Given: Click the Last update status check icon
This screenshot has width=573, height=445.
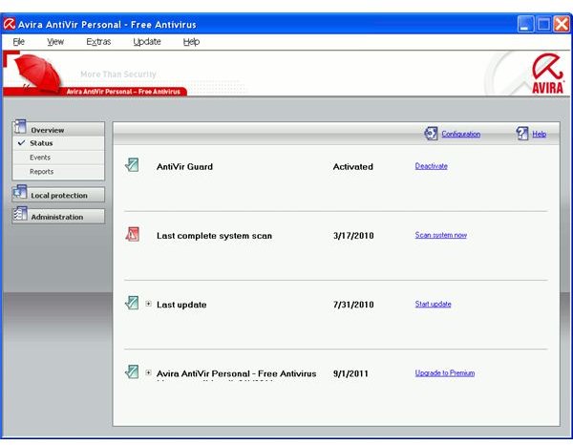Looking at the screenshot, I should click(132, 303).
